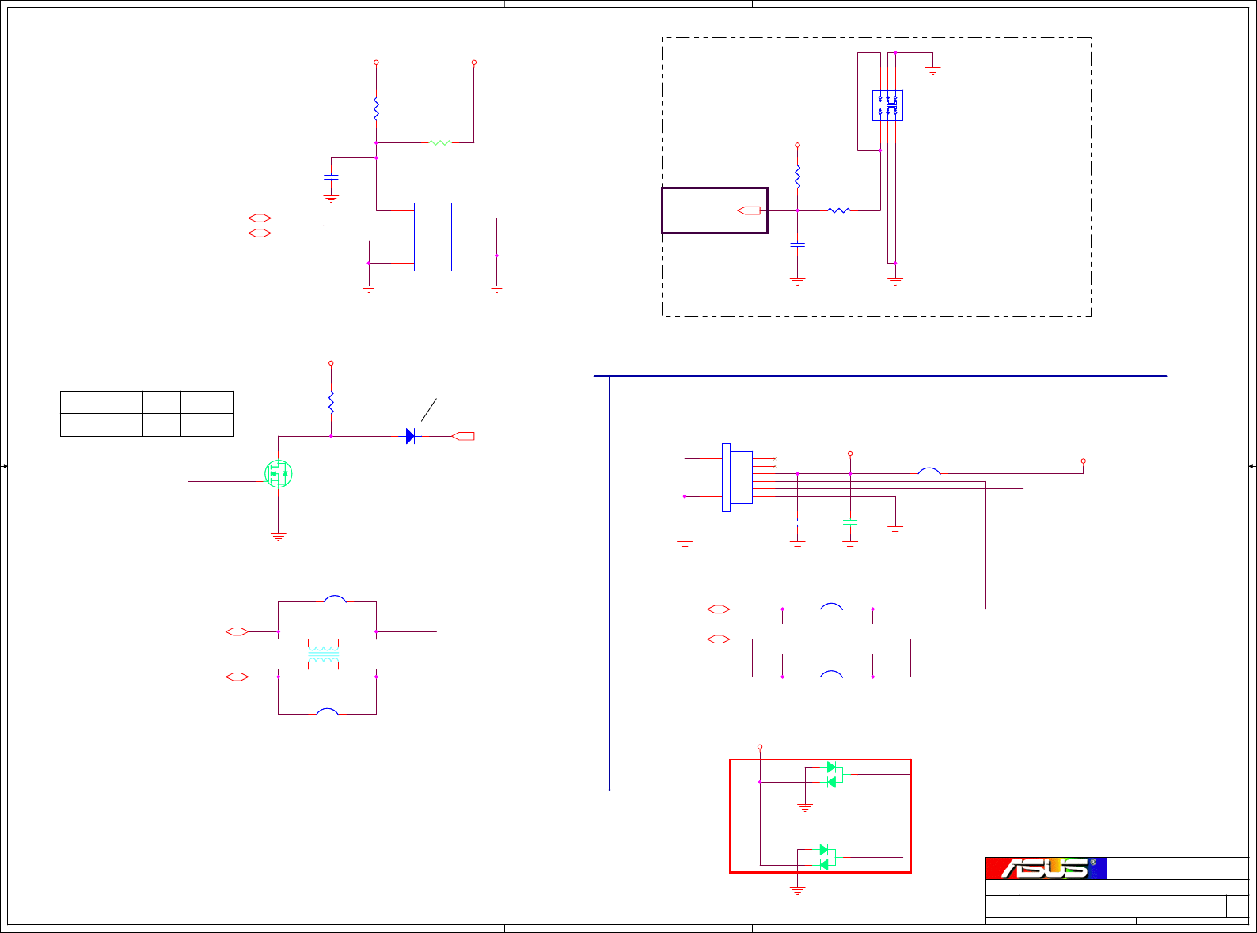
Task: Select the ground symbol at dashed box top right
Action: (933, 70)
